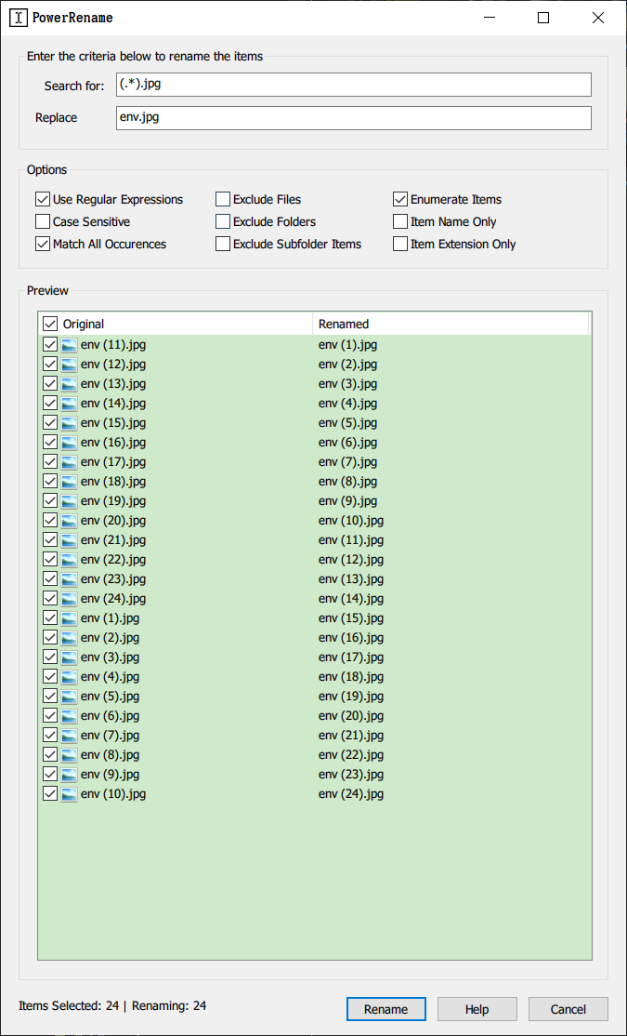Enable Exclude Subfolder Items

[223, 245]
